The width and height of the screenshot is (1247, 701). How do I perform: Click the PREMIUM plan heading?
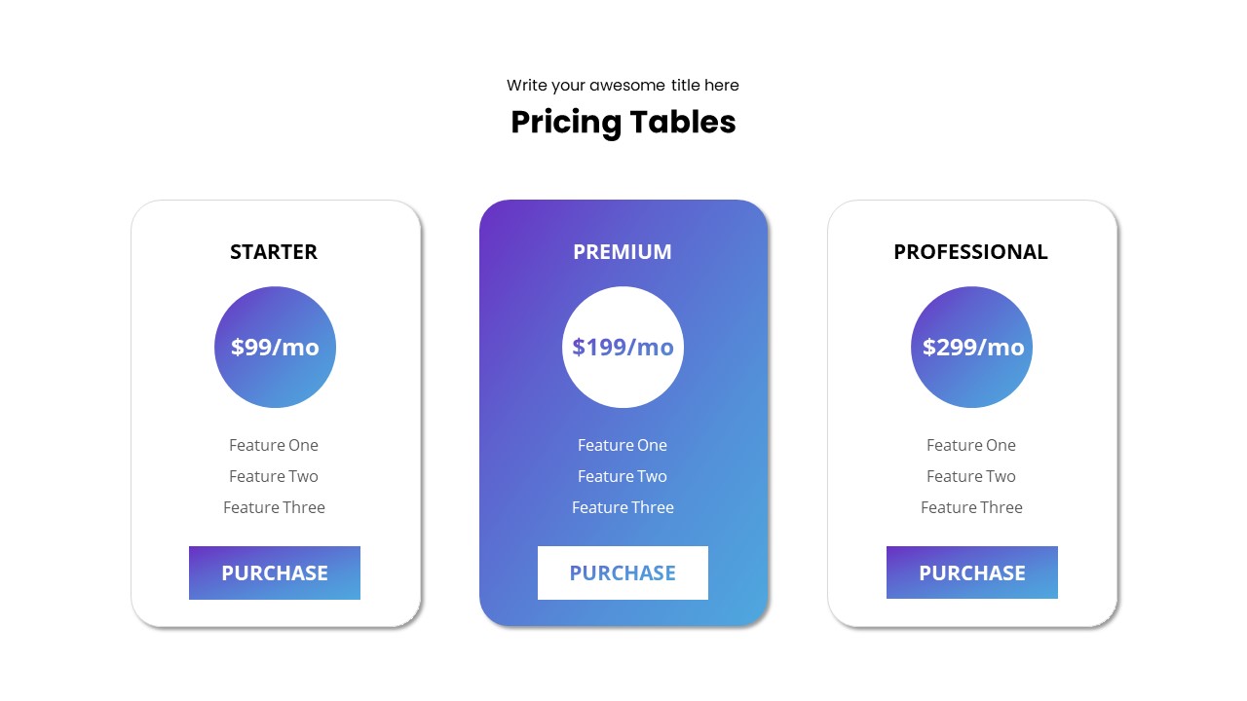(623, 251)
